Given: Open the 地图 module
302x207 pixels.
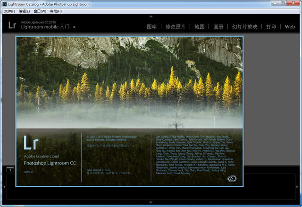Looking at the screenshot, I should (x=200, y=27).
